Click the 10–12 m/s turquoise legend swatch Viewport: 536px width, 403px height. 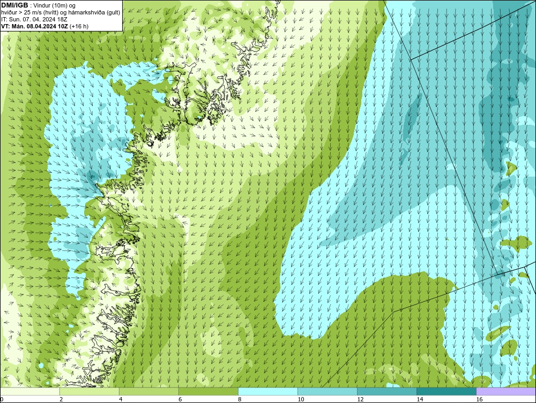[x=327, y=391]
